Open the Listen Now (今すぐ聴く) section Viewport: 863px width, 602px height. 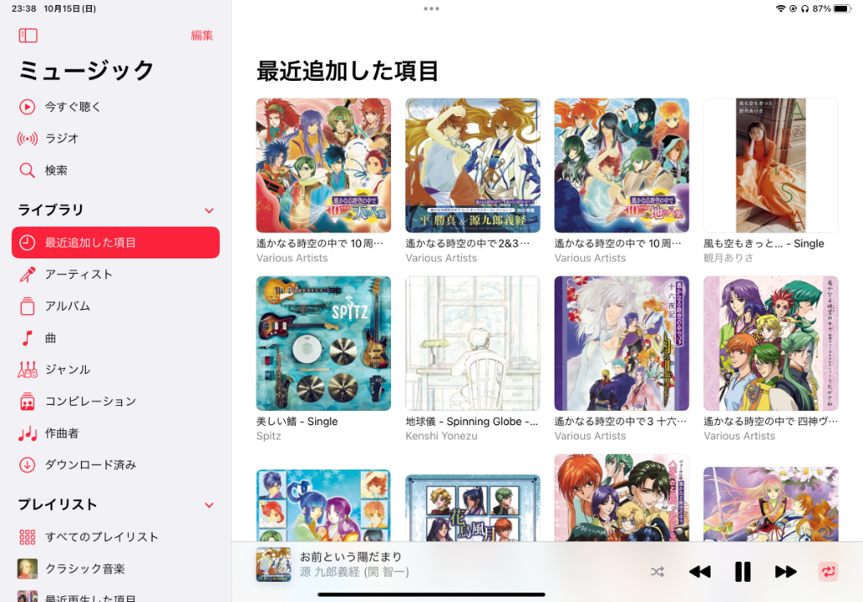coord(115,107)
